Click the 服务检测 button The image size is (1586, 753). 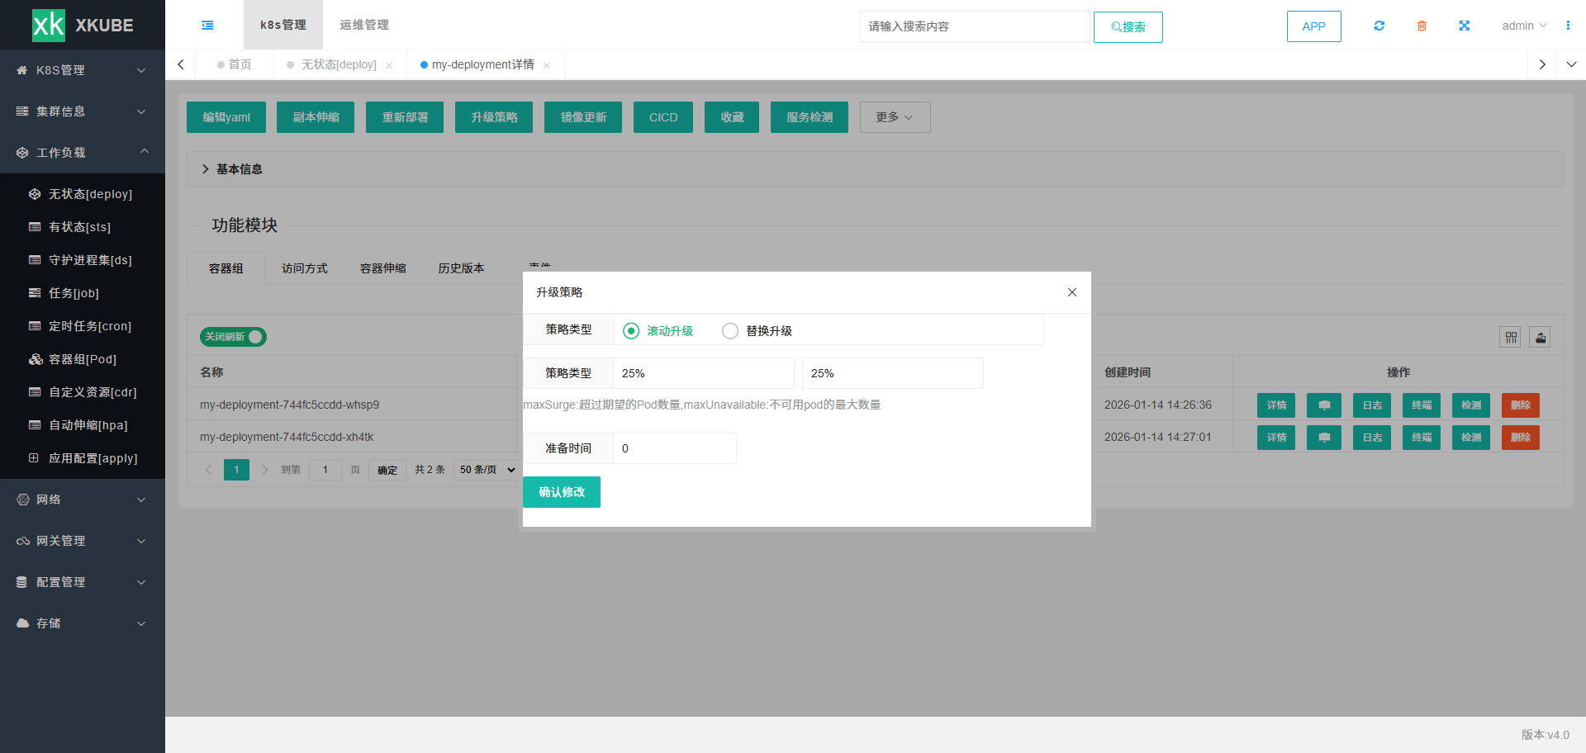coord(810,117)
